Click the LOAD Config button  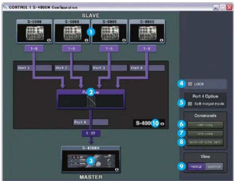coord(205,125)
